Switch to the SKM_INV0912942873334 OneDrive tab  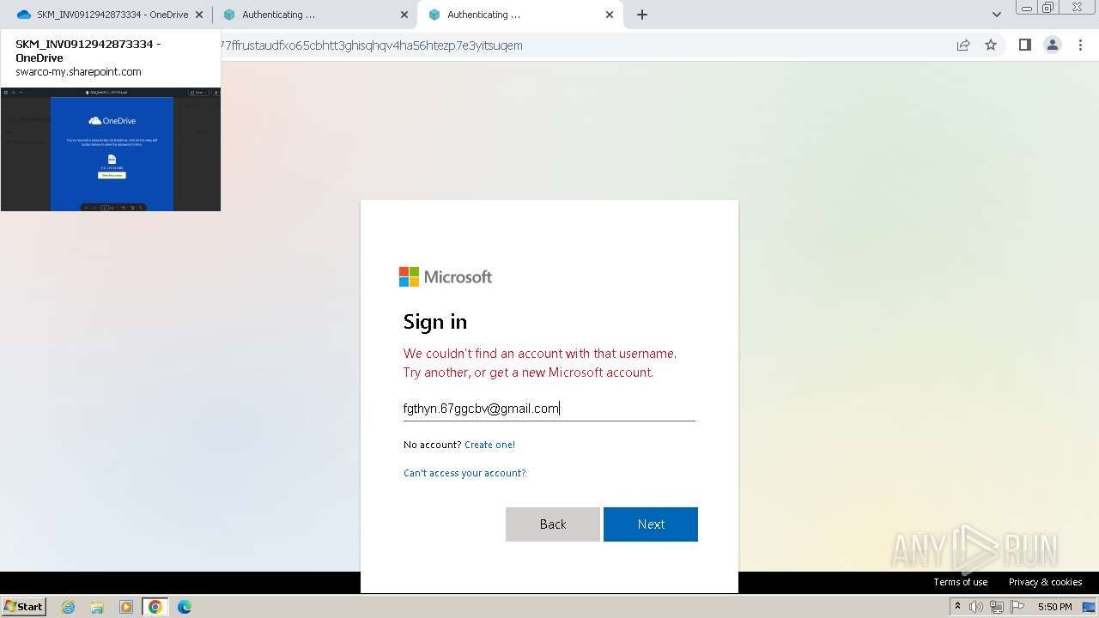(x=110, y=15)
